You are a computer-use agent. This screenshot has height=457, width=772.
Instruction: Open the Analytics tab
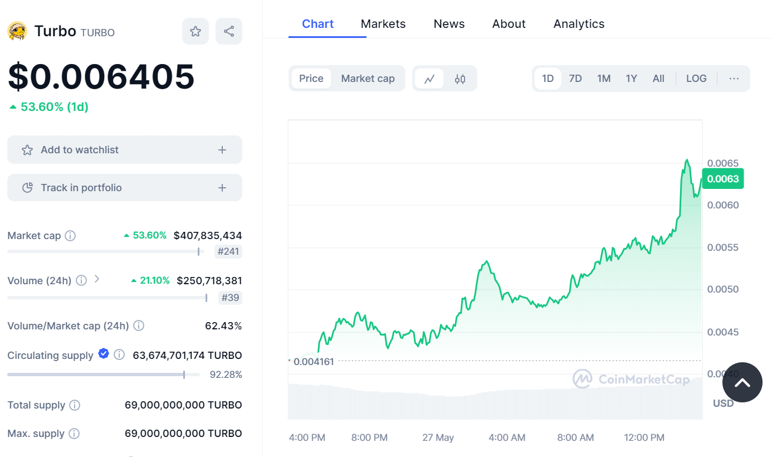(579, 24)
